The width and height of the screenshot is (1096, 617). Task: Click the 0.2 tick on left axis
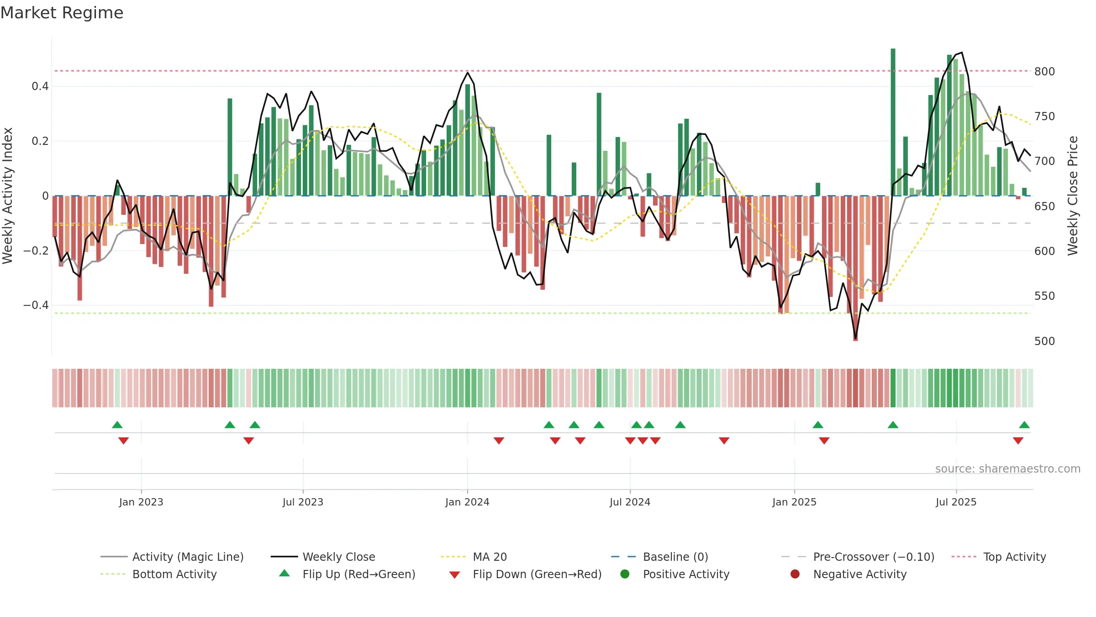pyautogui.click(x=40, y=141)
